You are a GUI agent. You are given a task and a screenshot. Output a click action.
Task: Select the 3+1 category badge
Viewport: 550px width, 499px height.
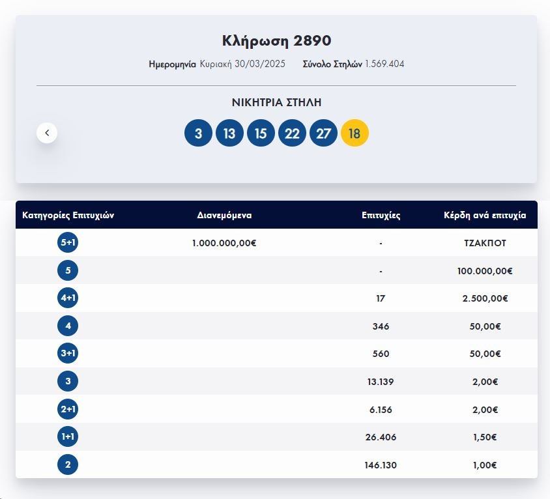(x=68, y=354)
